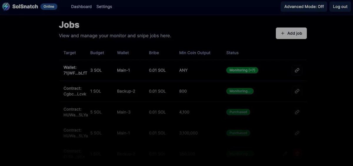
Task: Click the Bribe column header
Action: pos(154,53)
